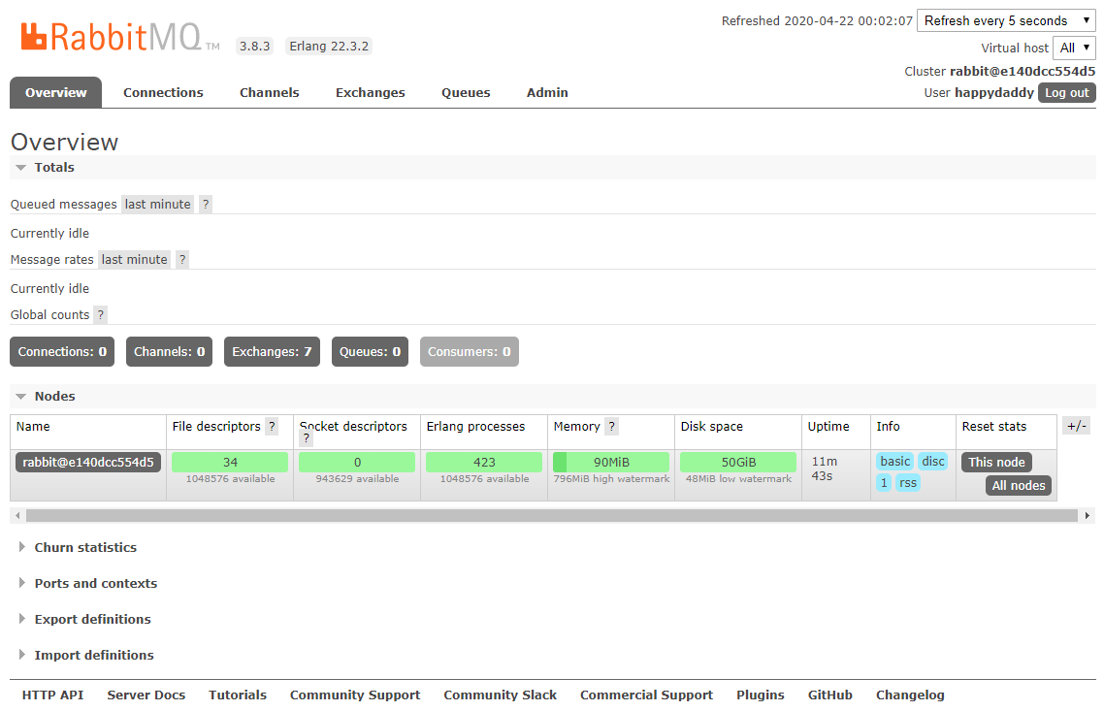Open the Plugins footer link

(761, 695)
